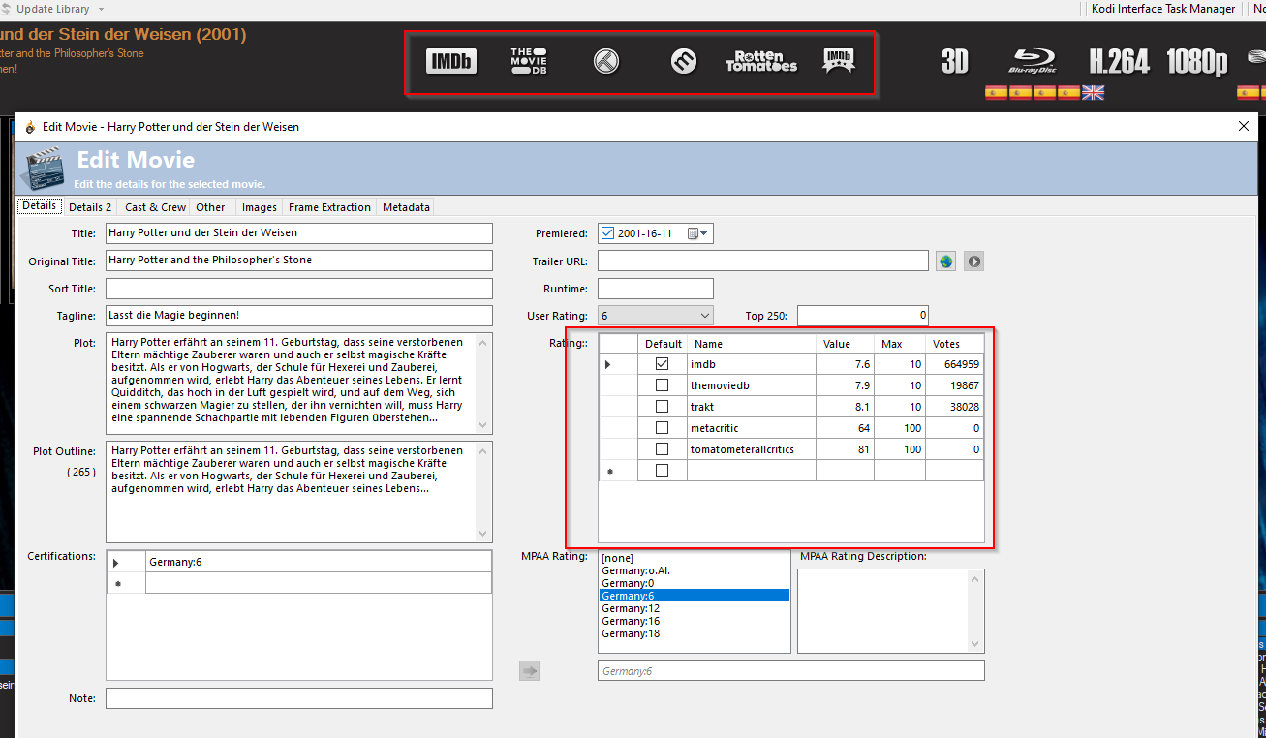The image size is (1266, 738).
Task: Click the 3D media flag icon
Action: (955, 62)
